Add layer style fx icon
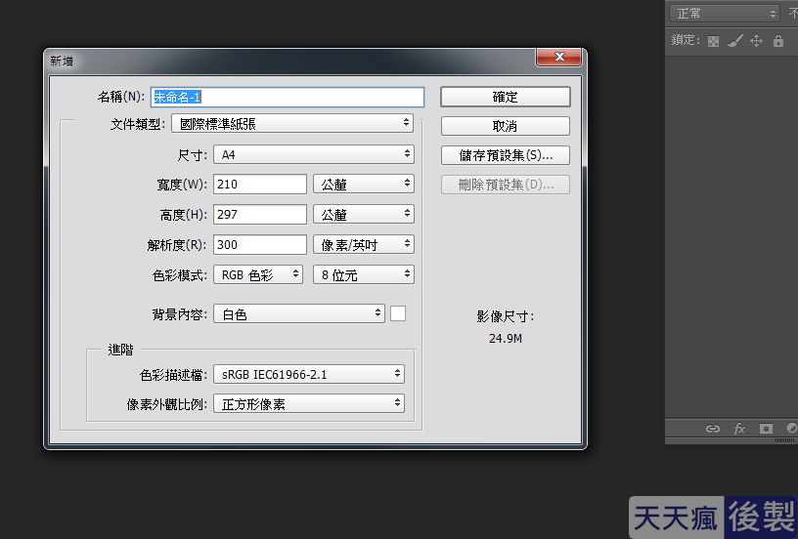 [739, 429]
